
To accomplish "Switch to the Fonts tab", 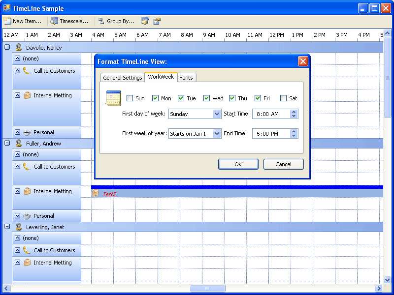I will [x=186, y=77].
